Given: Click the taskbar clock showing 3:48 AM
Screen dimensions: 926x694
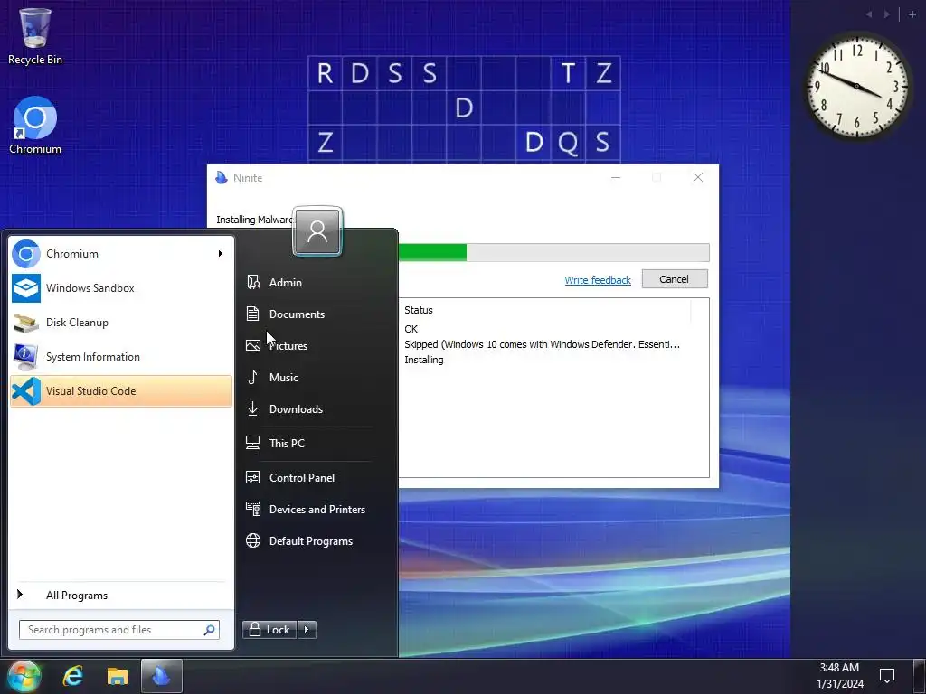Looking at the screenshot, I should pyautogui.click(x=840, y=676).
